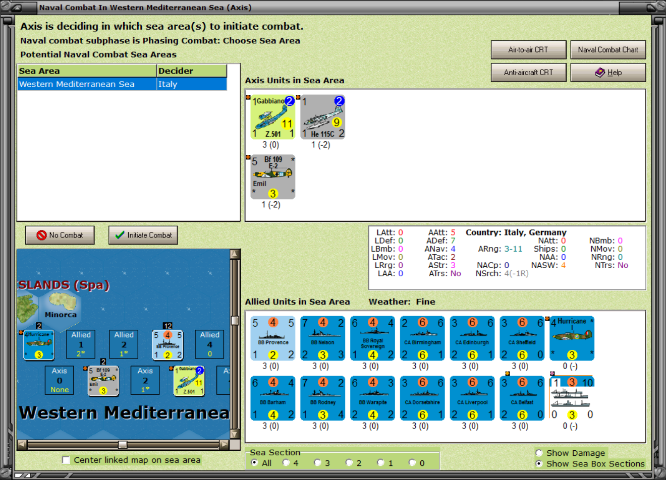Image resolution: width=666 pixels, height=480 pixels.
Task: Select sea section 1 radio button
Action: click(x=381, y=463)
